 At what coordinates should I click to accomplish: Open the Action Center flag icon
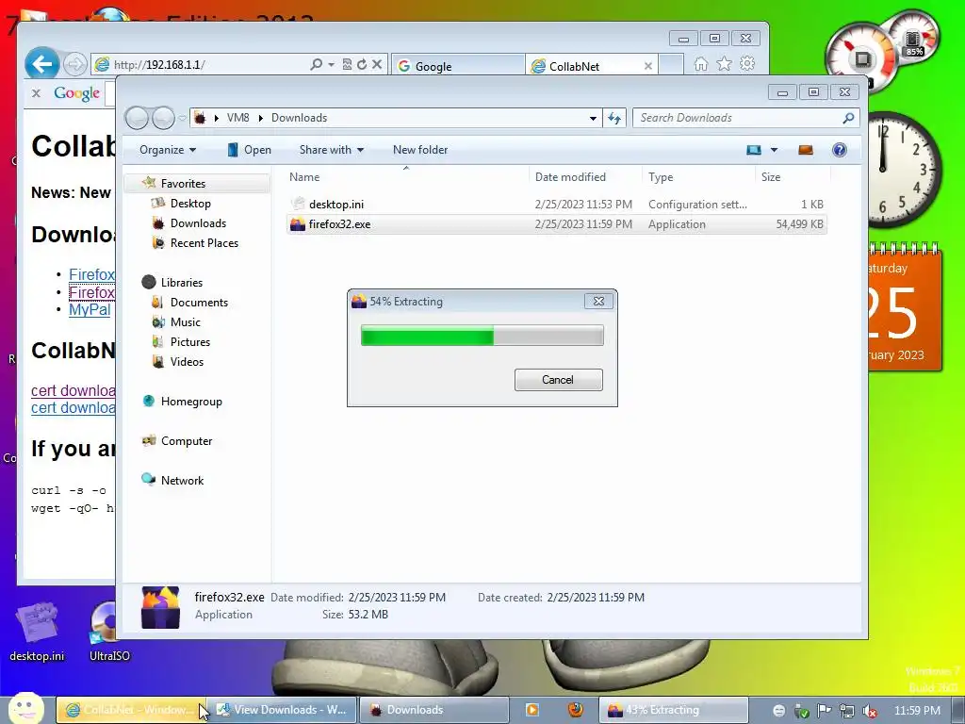pos(824,711)
